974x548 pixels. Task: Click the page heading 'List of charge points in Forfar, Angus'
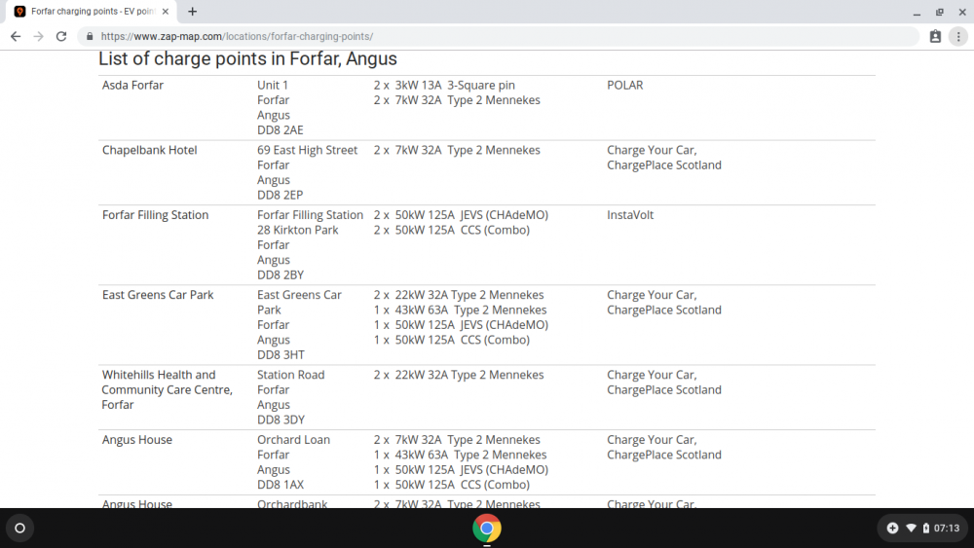coord(247,59)
